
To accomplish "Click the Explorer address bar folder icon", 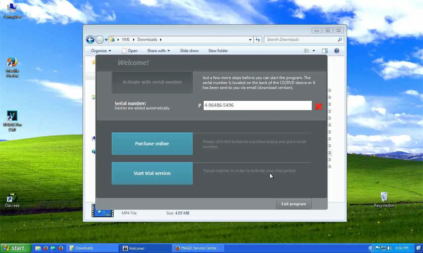I will point(112,40).
